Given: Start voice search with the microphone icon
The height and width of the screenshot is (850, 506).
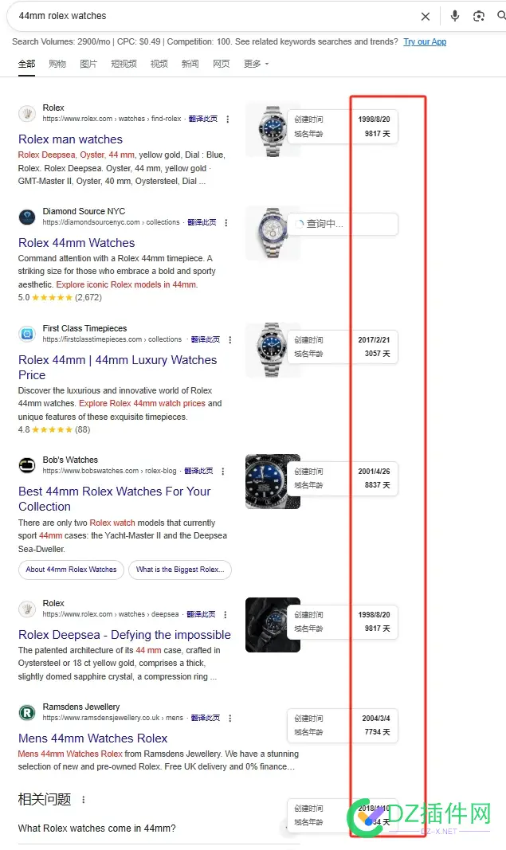Looking at the screenshot, I should [x=455, y=16].
